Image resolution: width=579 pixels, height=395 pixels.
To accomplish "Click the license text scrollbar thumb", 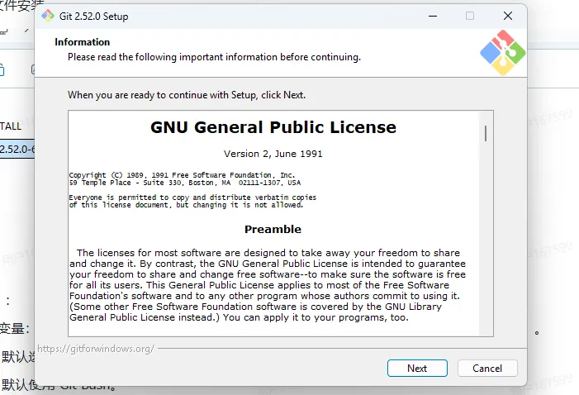I will 486,133.
